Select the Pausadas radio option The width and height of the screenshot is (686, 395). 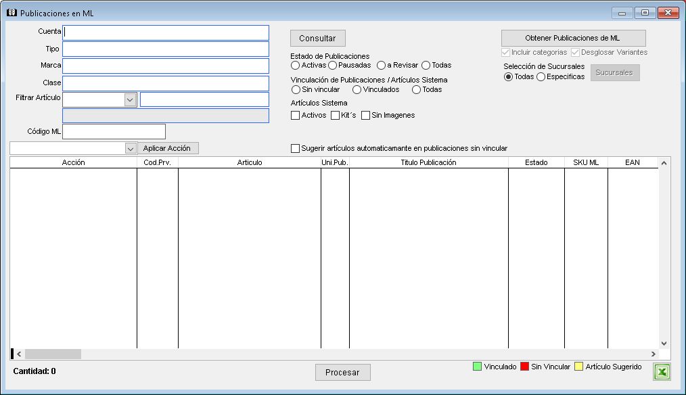coord(333,66)
